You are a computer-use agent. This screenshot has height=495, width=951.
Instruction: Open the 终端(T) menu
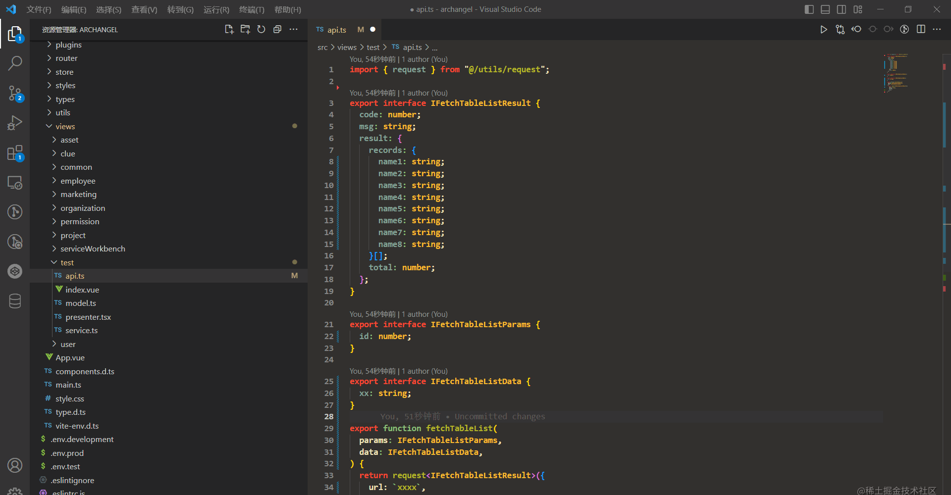click(x=252, y=9)
